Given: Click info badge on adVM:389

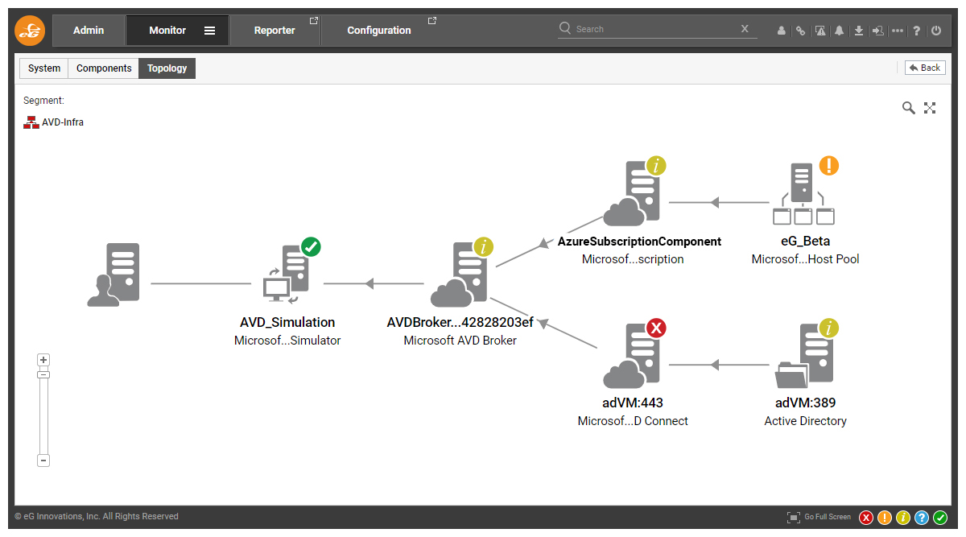Looking at the screenshot, I should pyautogui.click(x=829, y=328).
